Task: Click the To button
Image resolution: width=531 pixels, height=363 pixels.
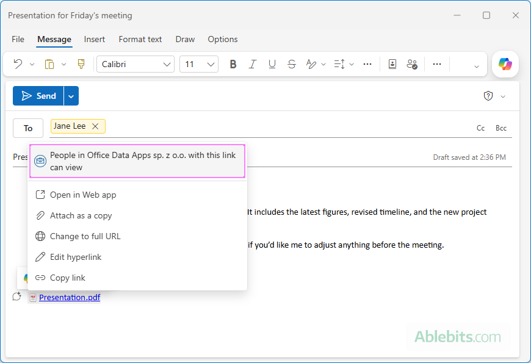Action: tap(28, 128)
